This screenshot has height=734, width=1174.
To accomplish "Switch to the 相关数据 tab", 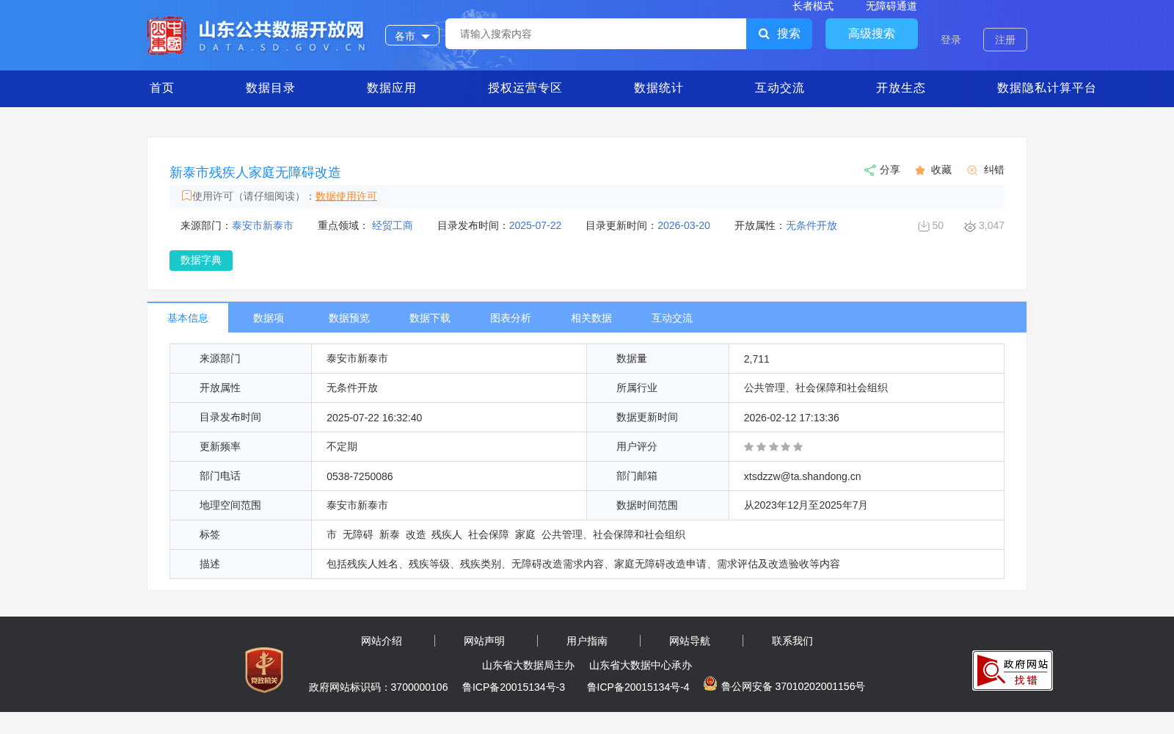I will [x=591, y=318].
